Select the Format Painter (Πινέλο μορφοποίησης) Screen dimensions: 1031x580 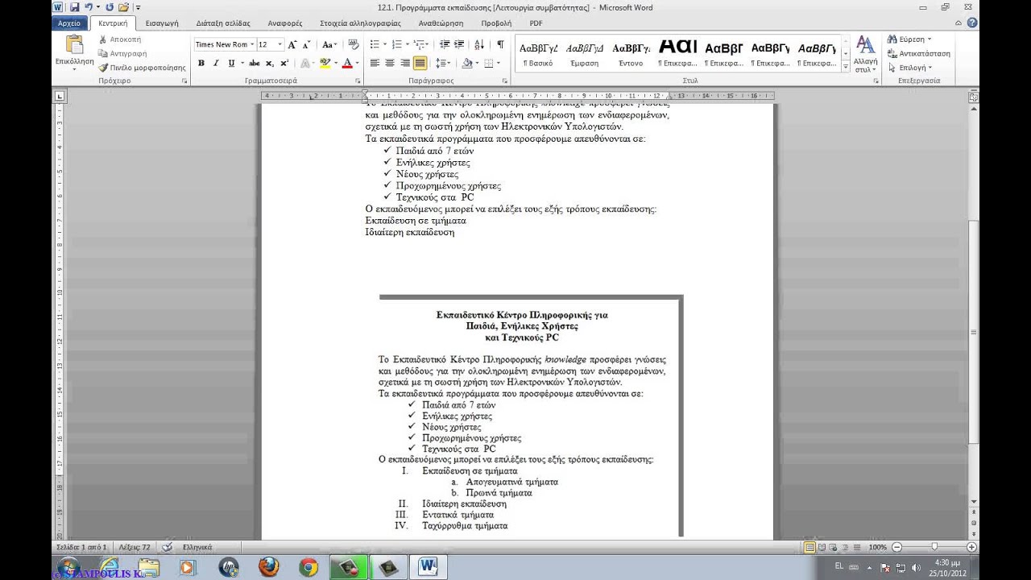coord(141,68)
